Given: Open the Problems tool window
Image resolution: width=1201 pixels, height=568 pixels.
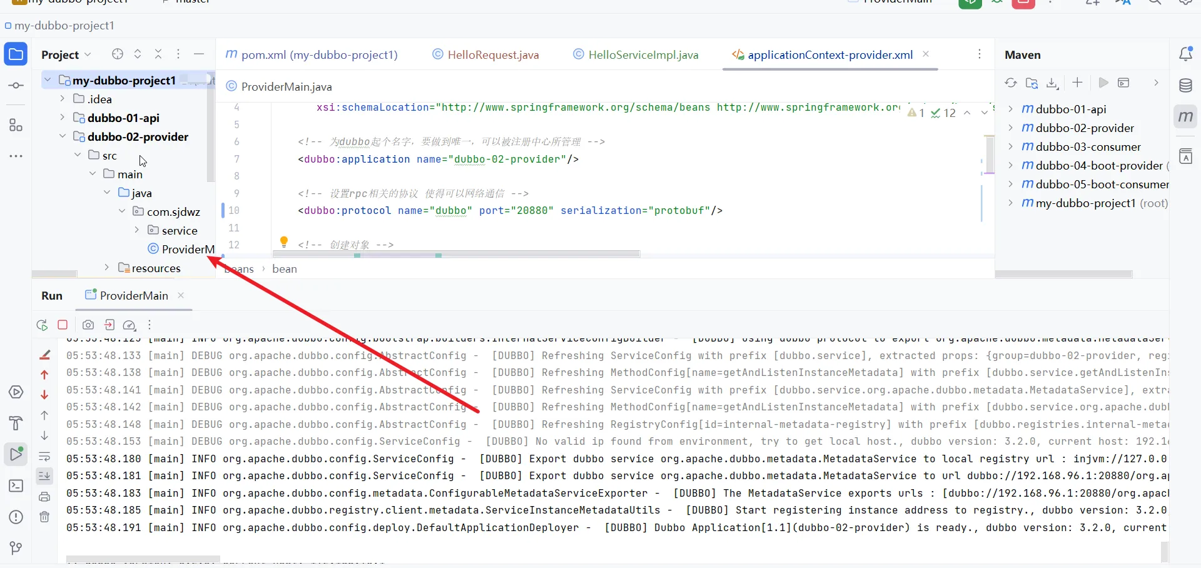Looking at the screenshot, I should point(16,517).
